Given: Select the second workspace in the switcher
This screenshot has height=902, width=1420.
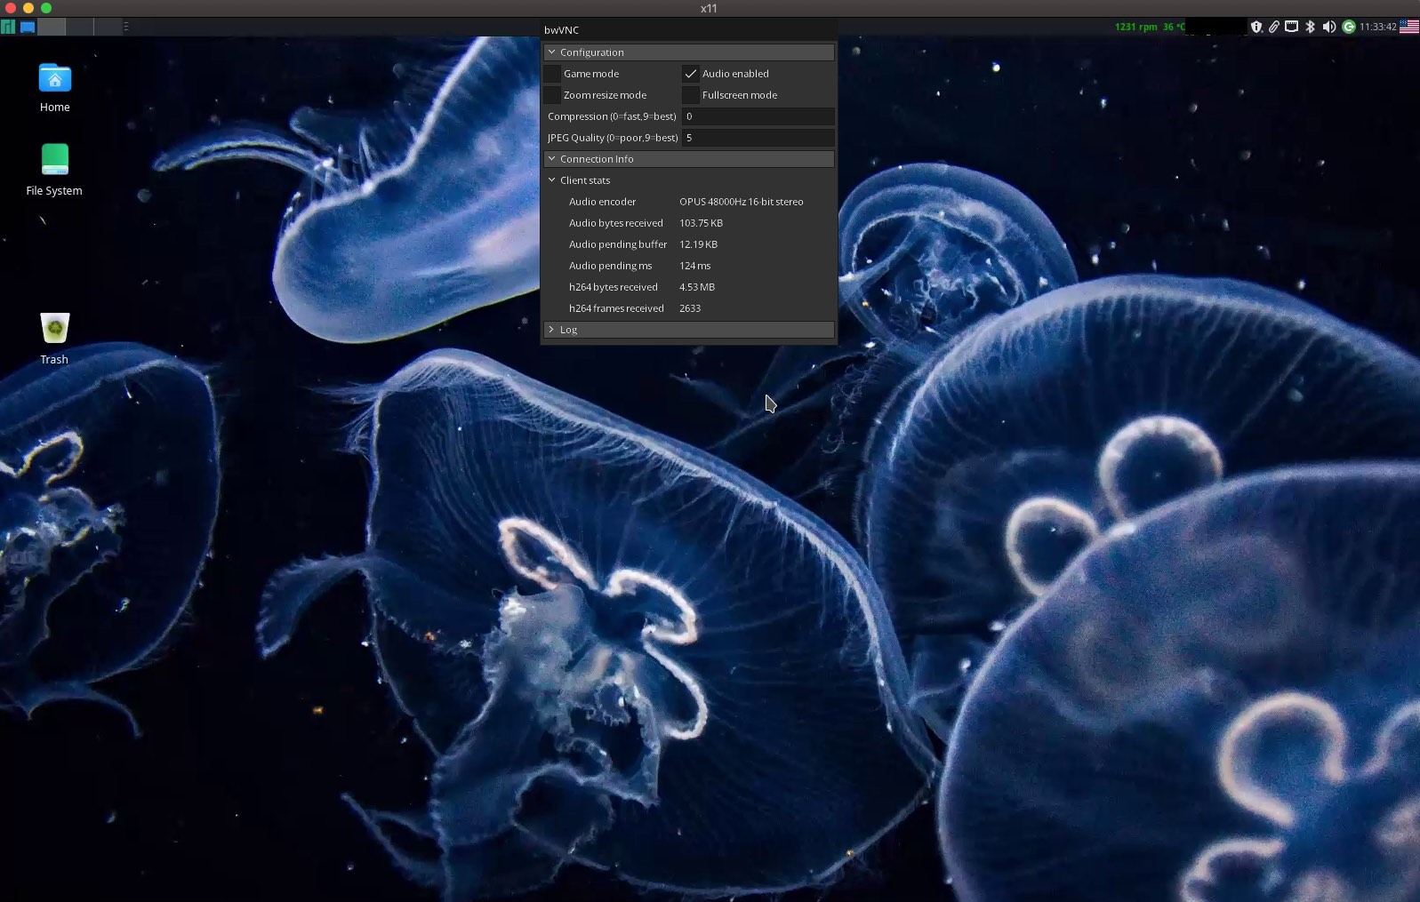Looking at the screenshot, I should [79, 27].
